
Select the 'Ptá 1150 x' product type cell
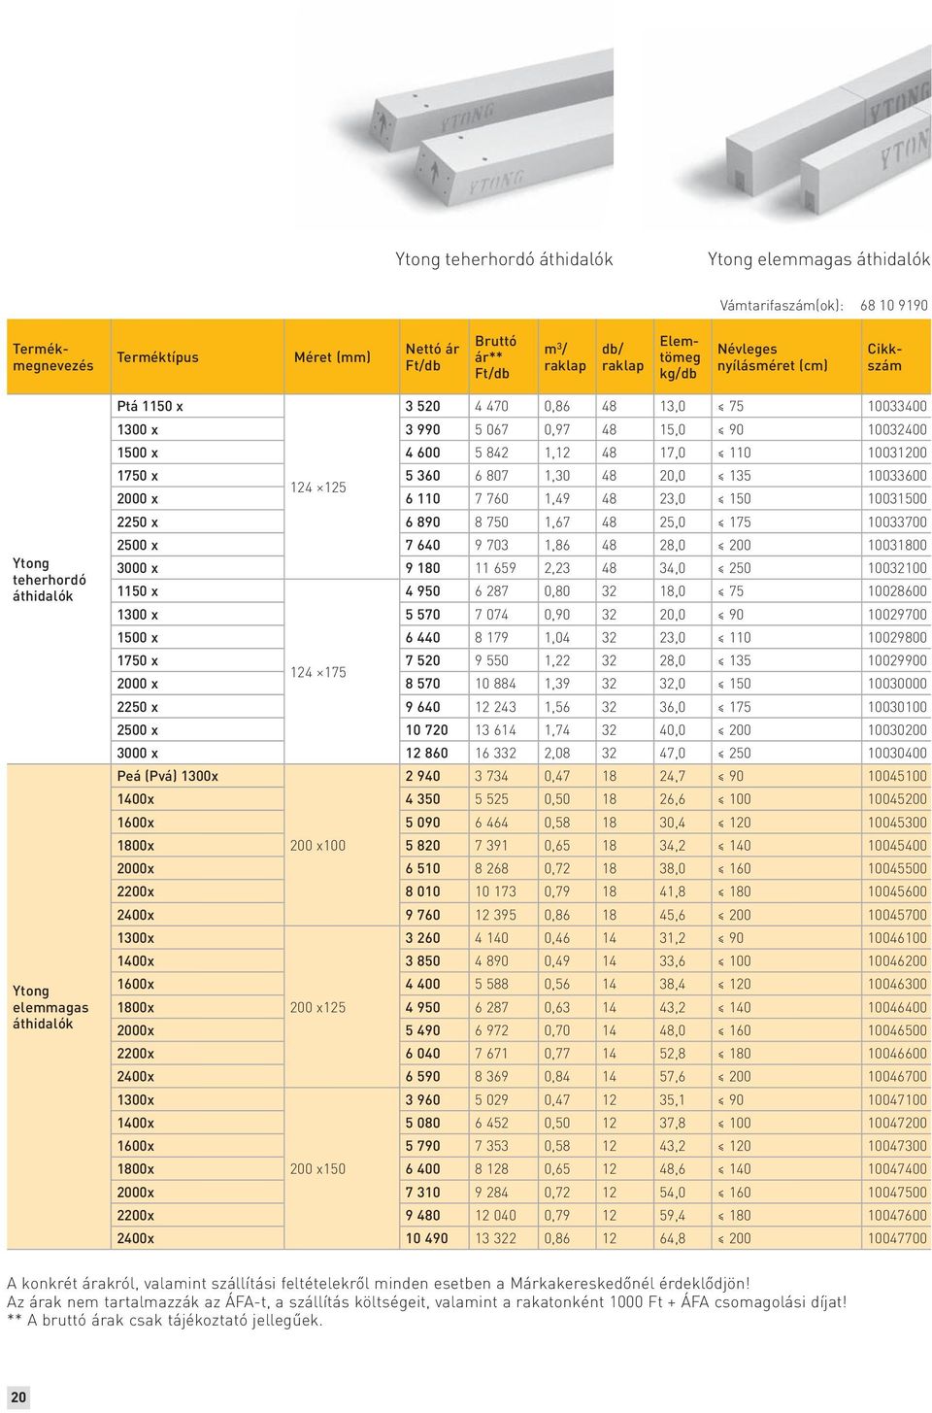[150, 406]
